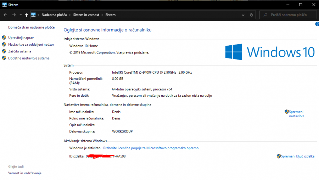Click Windows je aktiviran text

pos(85,148)
